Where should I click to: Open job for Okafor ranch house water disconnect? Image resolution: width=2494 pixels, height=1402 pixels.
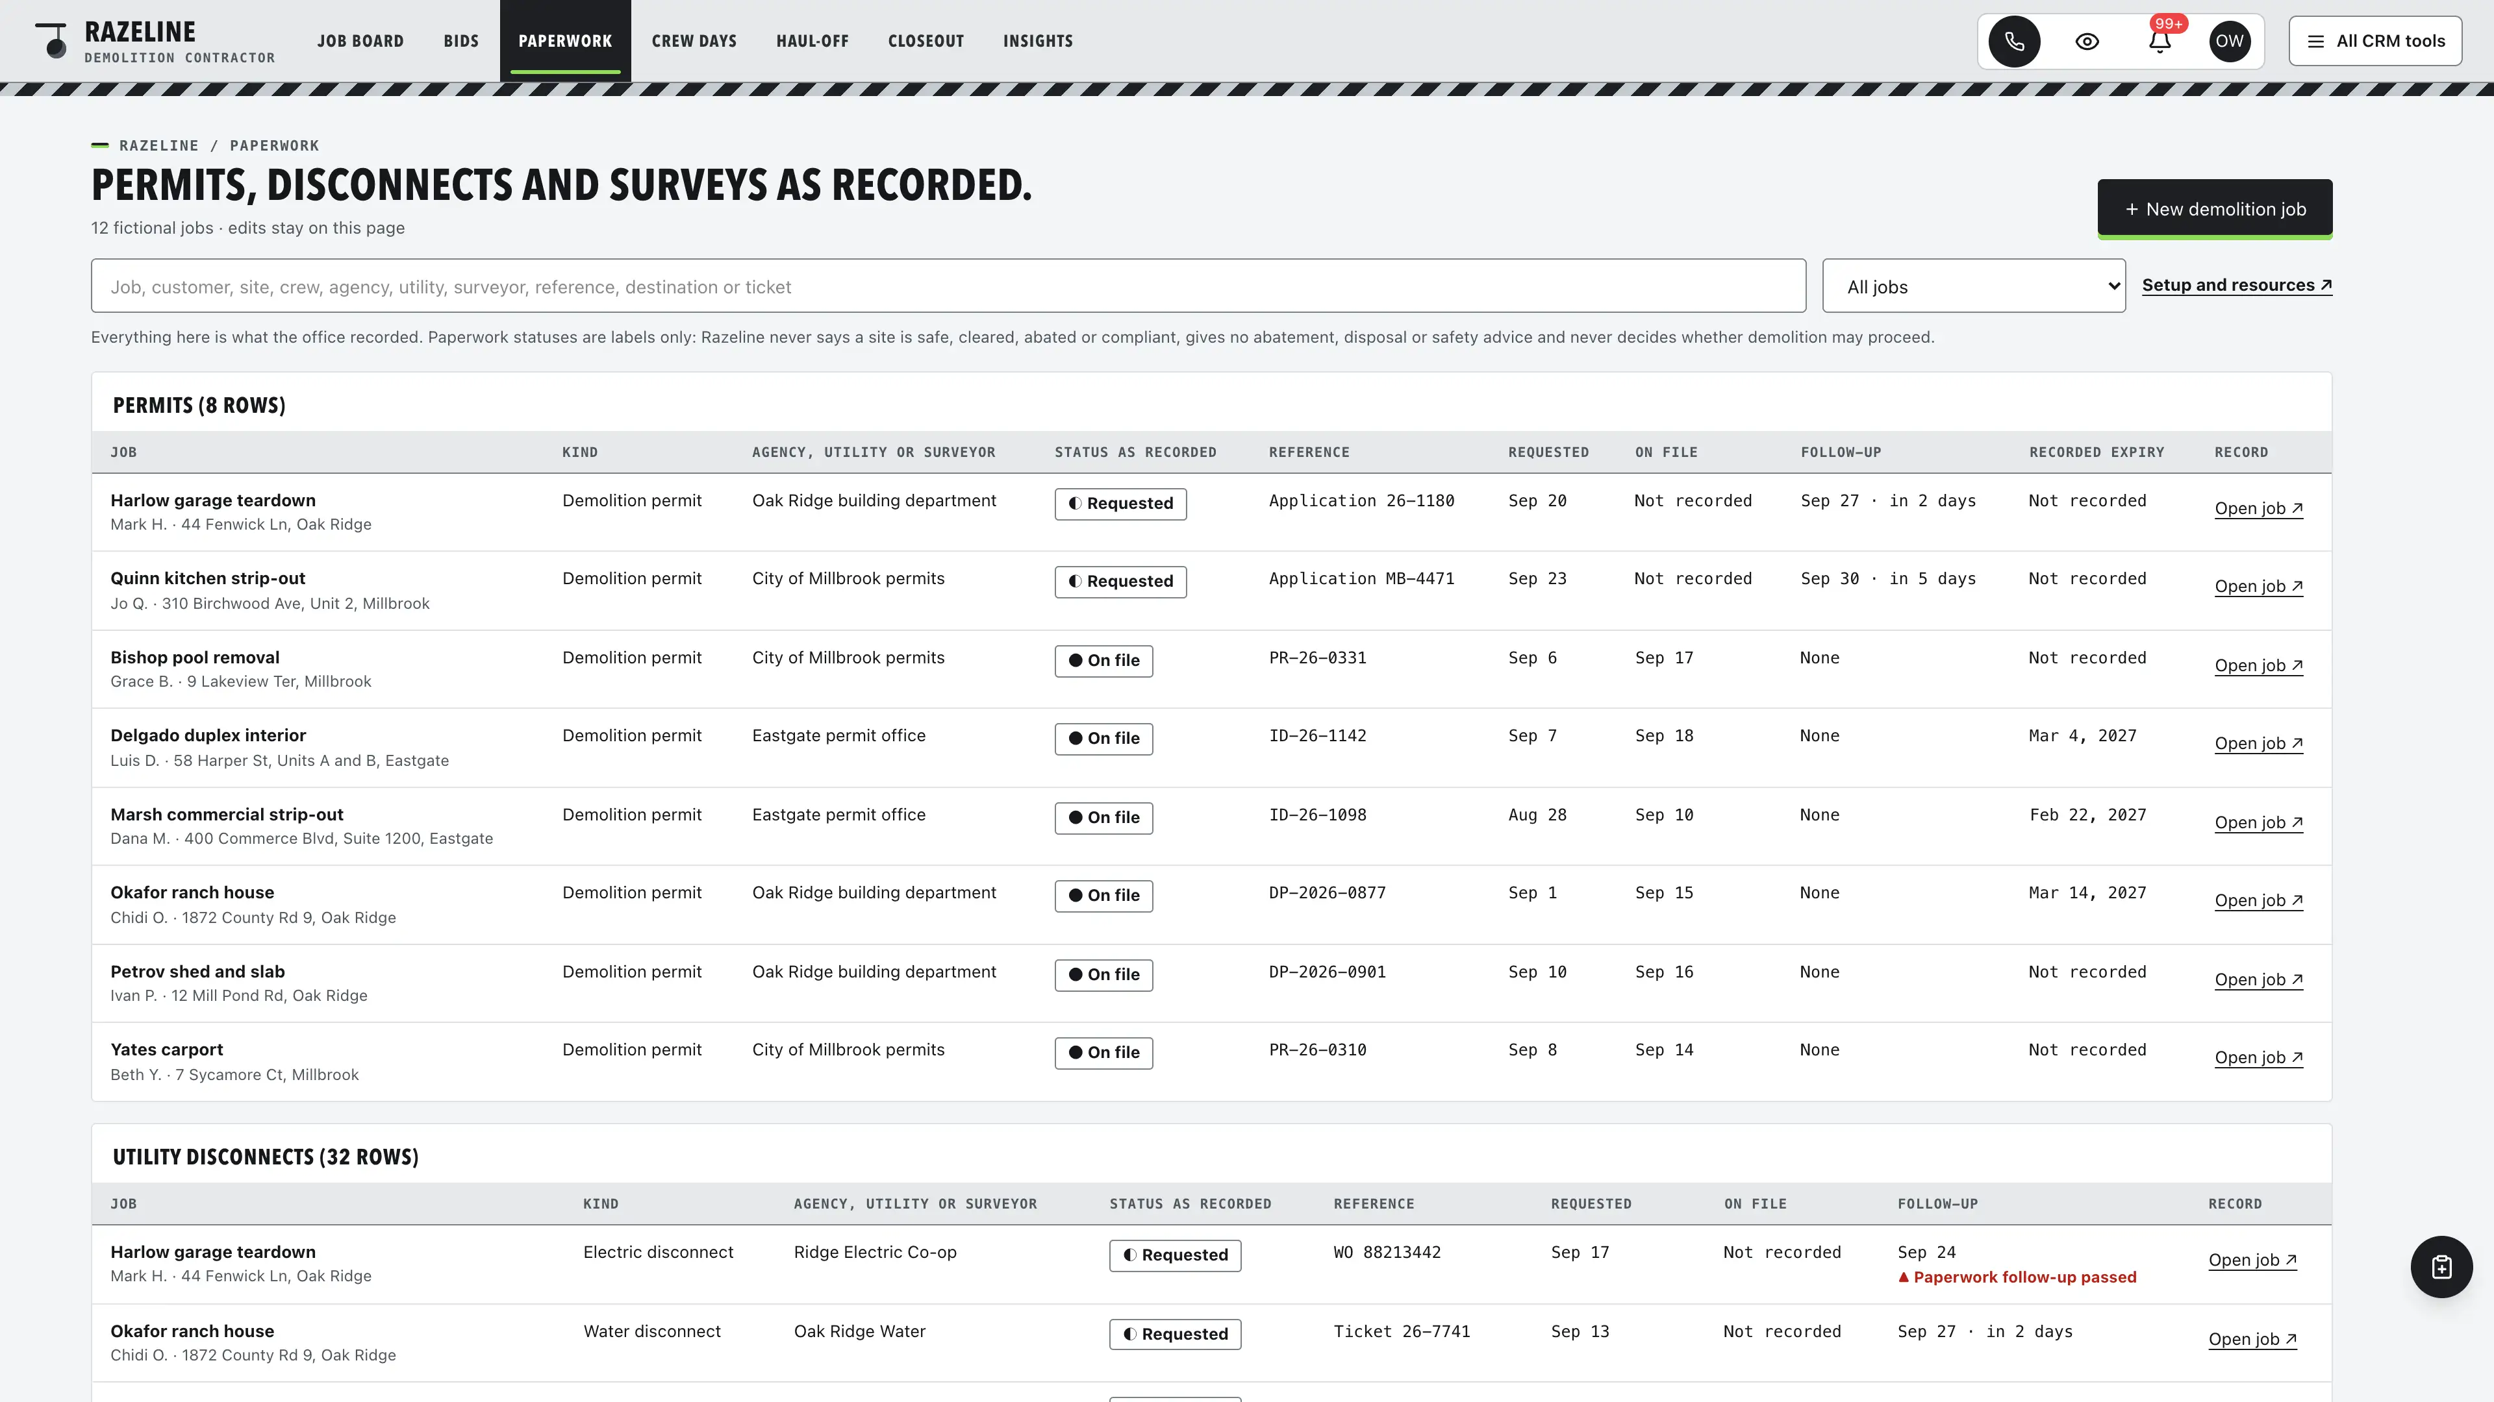tap(2252, 1339)
